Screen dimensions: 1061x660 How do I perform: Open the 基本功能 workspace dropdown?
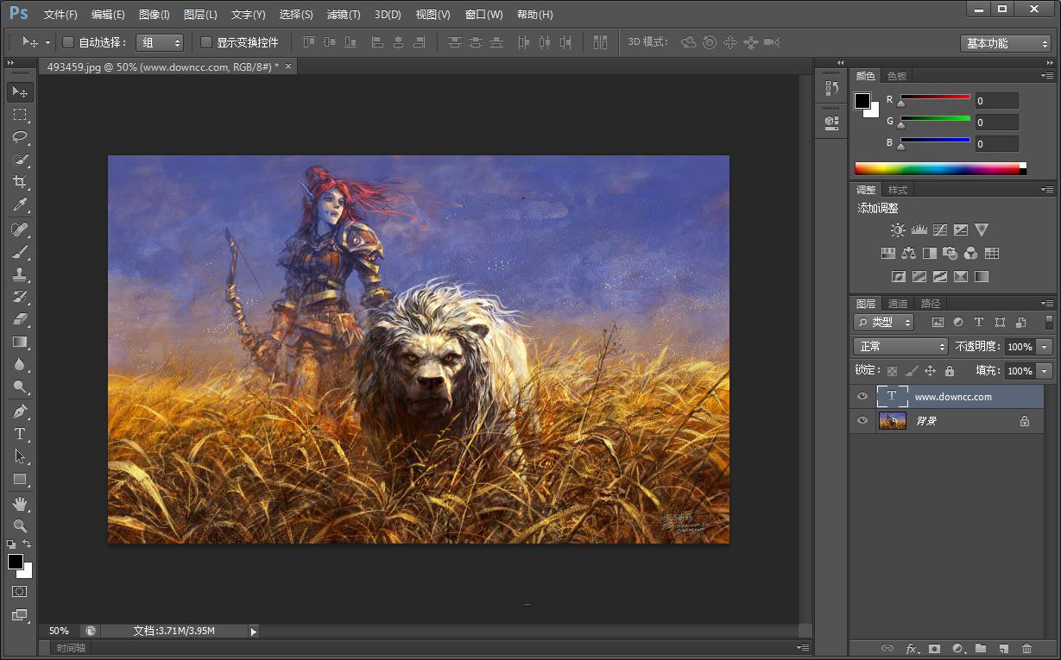click(x=1005, y=43)
